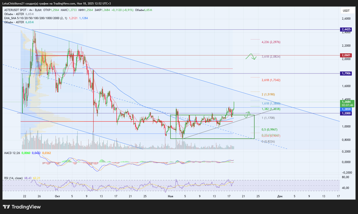
Task: Click the Дек label on time axis
Action: point(280,196)
